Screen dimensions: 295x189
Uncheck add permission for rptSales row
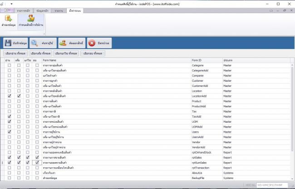19,157
